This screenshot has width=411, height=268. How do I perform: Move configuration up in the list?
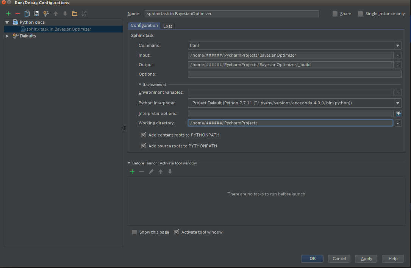[x=55, y=13]
